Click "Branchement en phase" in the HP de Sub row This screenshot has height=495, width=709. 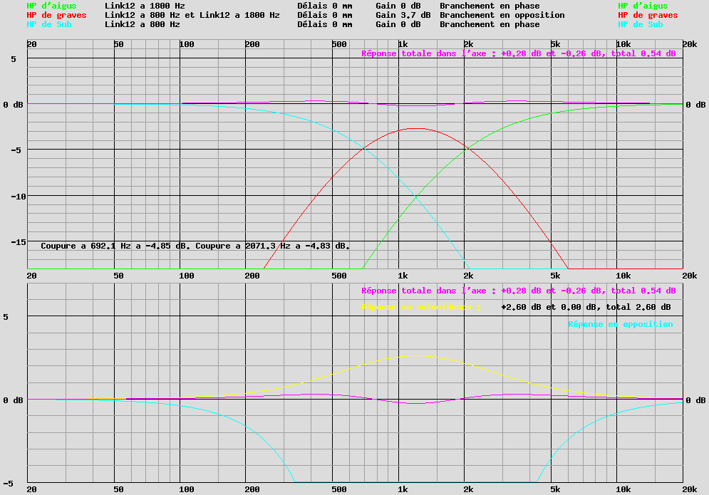coord(490,24)
